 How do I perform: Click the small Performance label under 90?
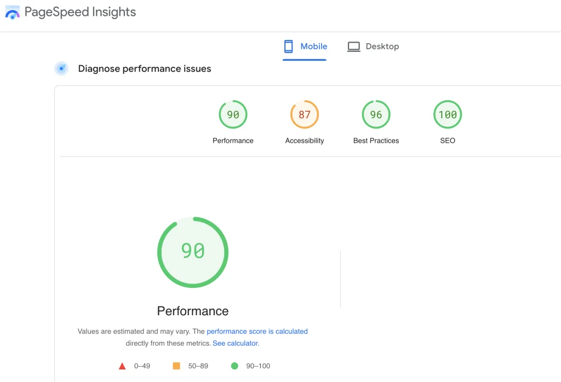tap(233, 141)
